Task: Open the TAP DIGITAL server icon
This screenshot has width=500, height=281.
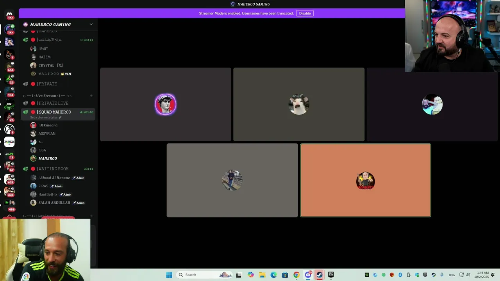Action: click(x=9, y=142)
